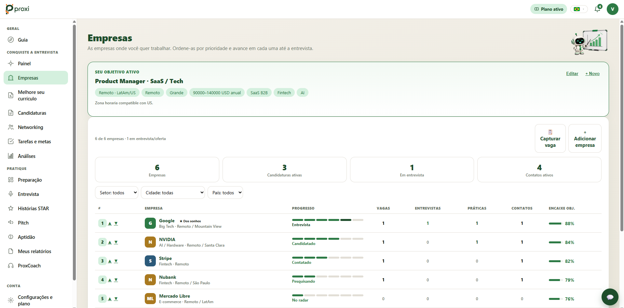Open the País filter dropdown
Image resolution: width=624 pixels, height=308 pixels.
225,192
